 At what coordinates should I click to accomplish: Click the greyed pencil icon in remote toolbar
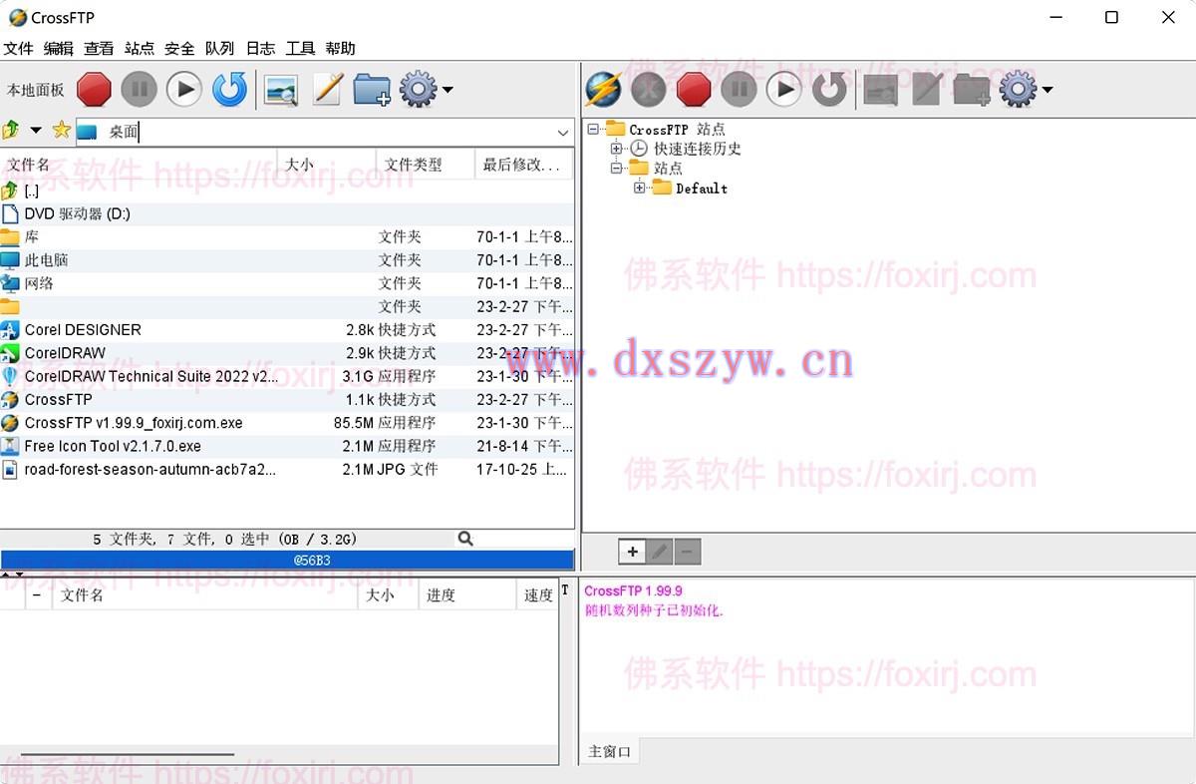[926, 90]
